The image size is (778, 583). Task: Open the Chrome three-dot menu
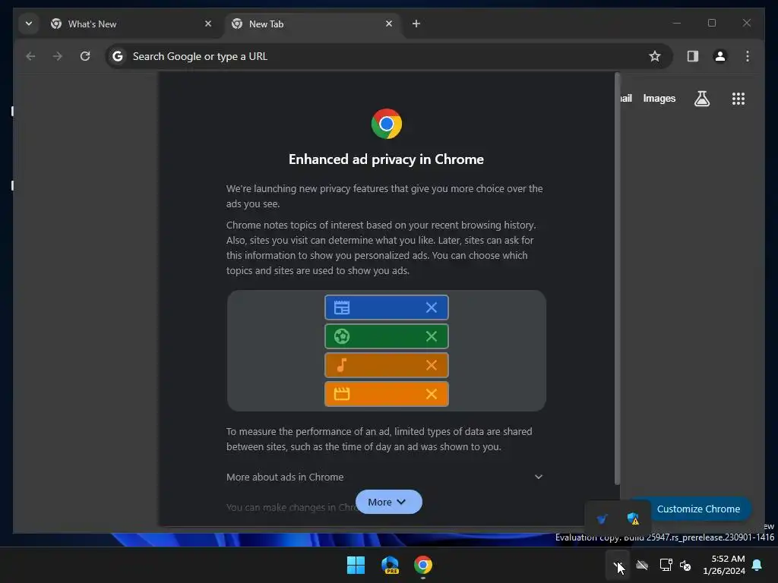[x=748, y=56]
